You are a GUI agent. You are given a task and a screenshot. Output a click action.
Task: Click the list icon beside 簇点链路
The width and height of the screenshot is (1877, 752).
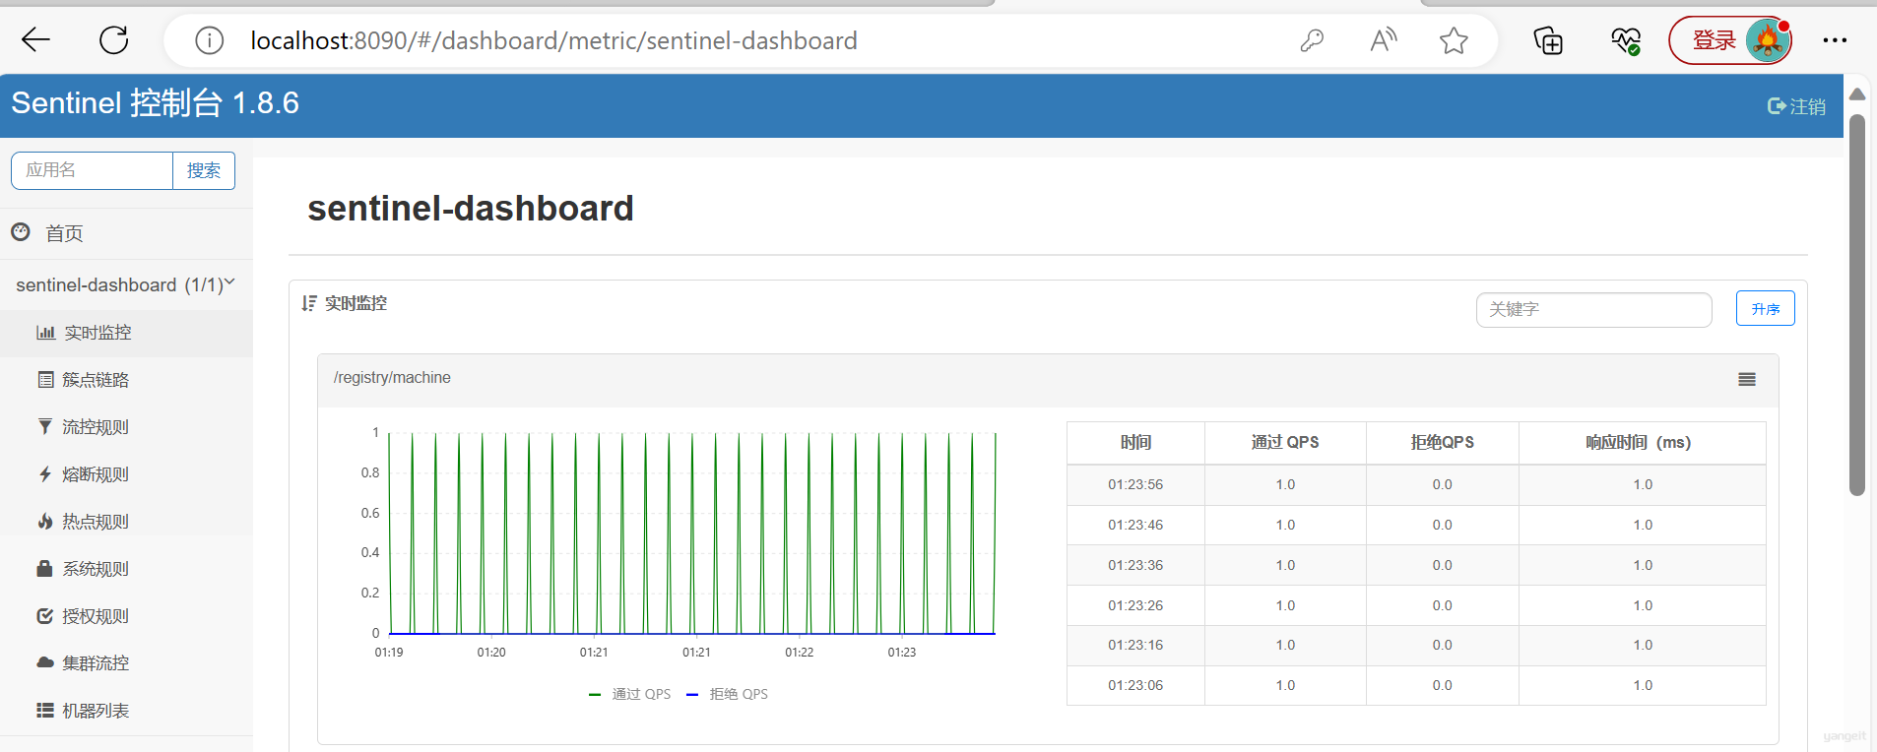(x=45, y=380)
